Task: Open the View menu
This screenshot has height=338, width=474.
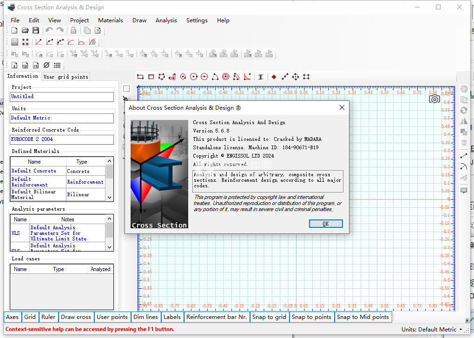Action: 55,20
